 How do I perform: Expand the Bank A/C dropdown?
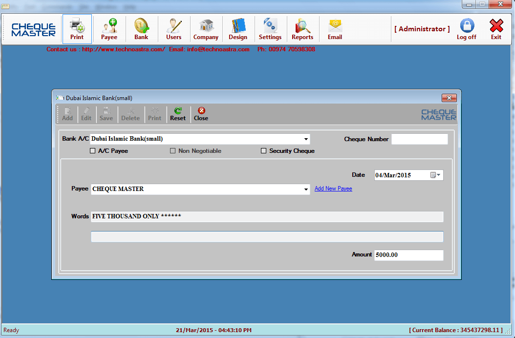click(306, 139)
